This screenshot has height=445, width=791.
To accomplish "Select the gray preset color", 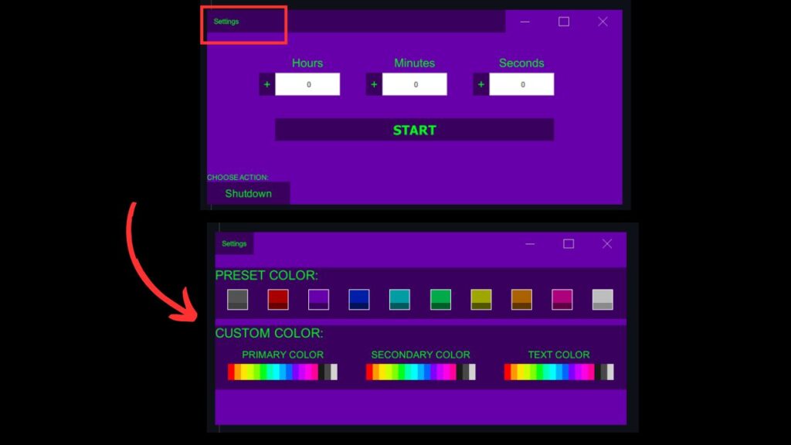I will pyautogui.click(x=238, y=299).
